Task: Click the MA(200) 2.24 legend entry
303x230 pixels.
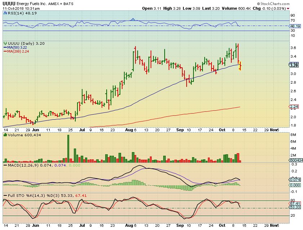Action: (x=17, y=52)
